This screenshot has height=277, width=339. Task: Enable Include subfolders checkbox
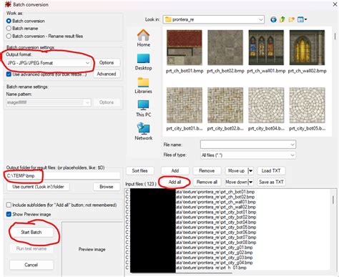point(9,205)
